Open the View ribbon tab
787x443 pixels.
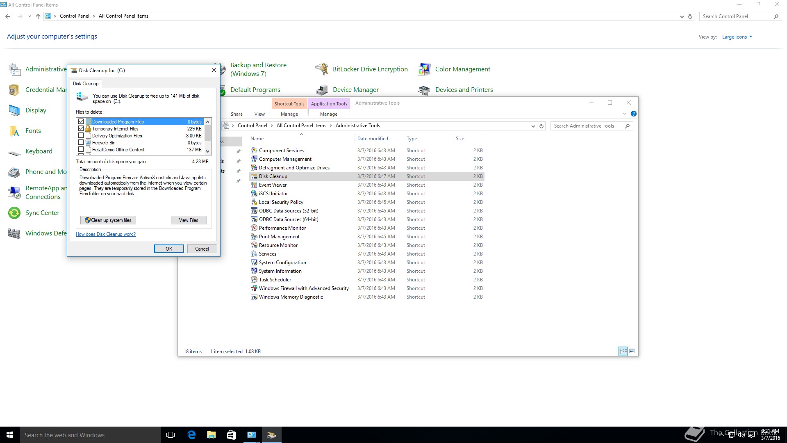(259, 114)
